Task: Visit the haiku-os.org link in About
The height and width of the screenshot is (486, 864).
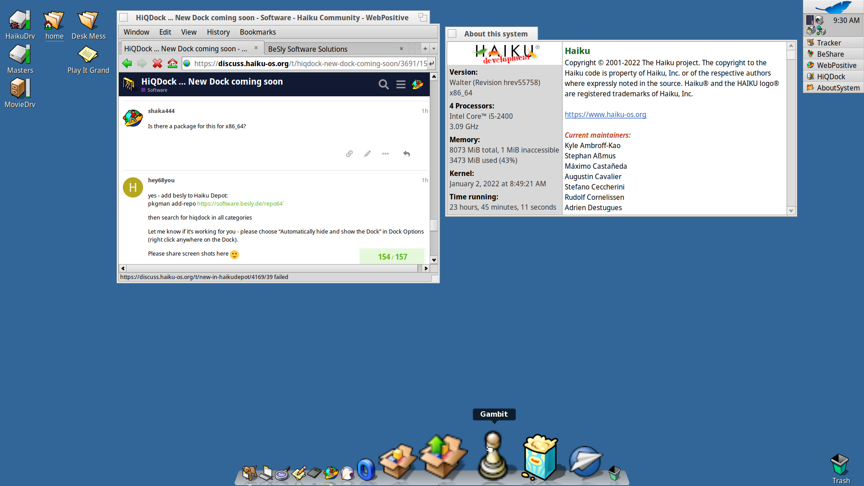Action: pos(605,114)
